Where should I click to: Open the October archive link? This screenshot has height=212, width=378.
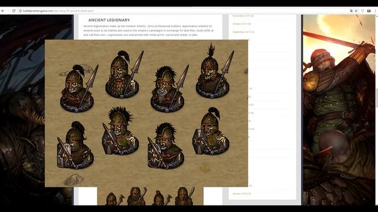pos(242,24)
